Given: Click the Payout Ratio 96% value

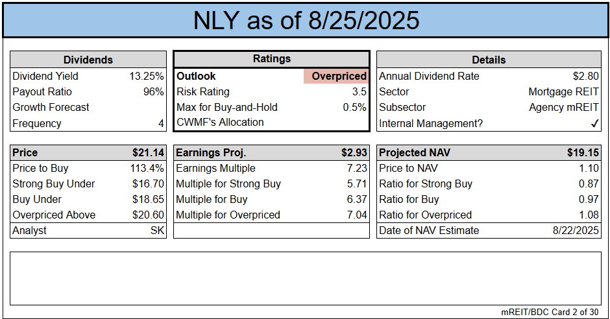Looking at the screenshot, I should pyautogui.click(x=153, y=92).
